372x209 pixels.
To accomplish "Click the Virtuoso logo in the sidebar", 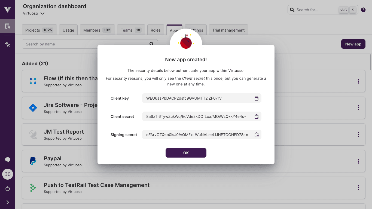I will point(7,10).
